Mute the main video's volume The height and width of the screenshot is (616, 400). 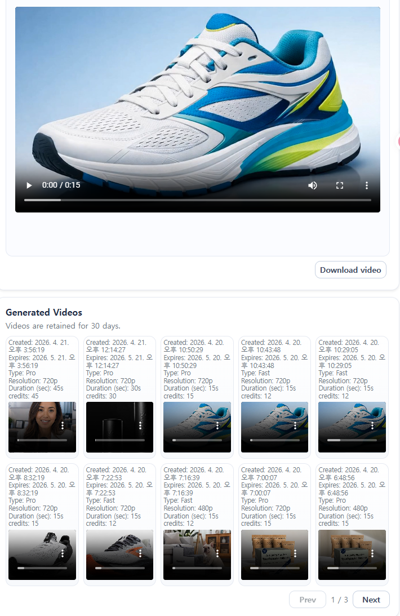coord(313,185)
